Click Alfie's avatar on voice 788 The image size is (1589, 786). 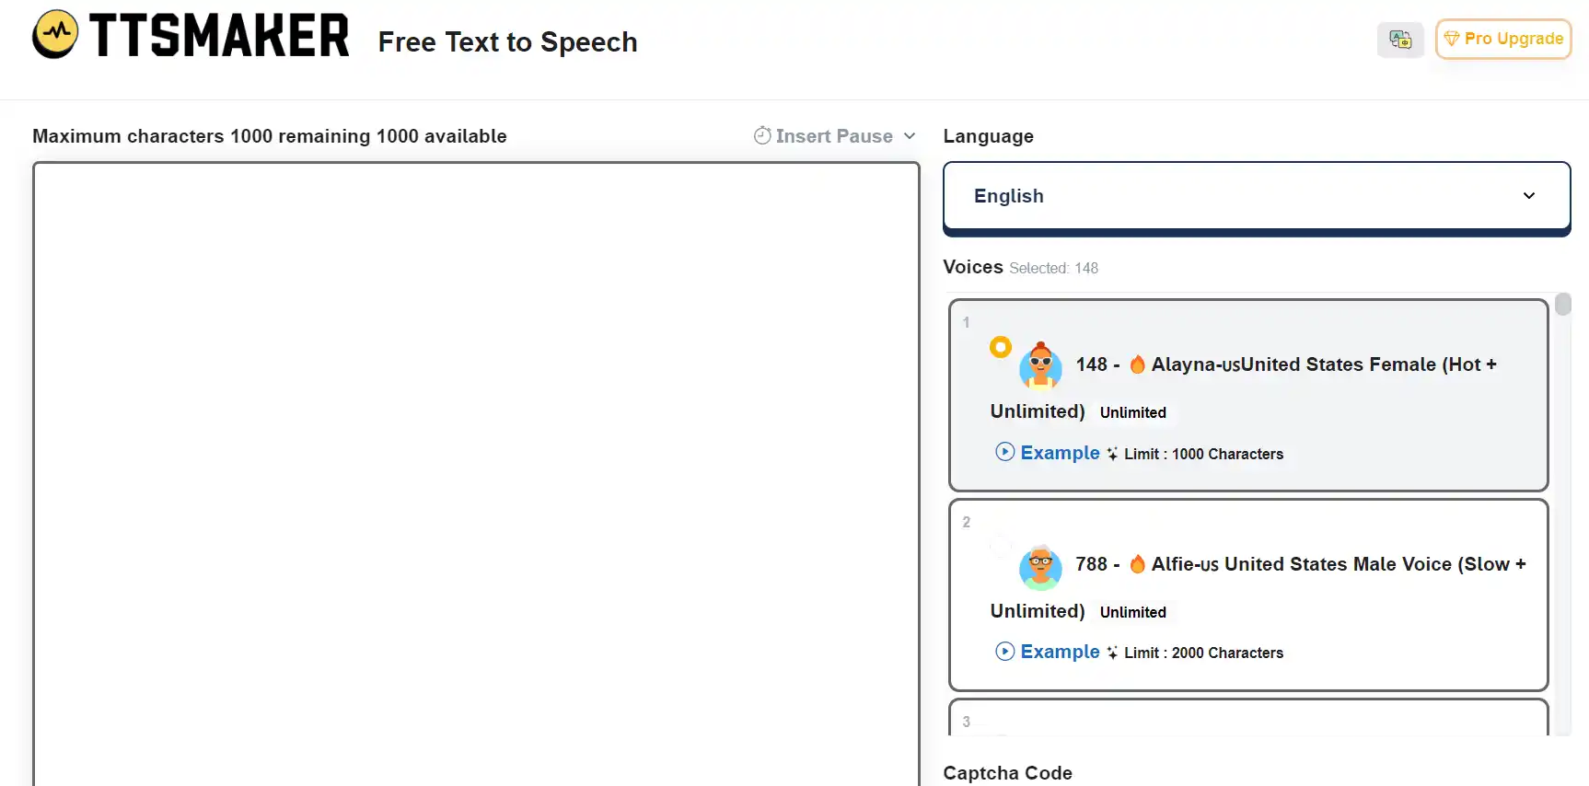click(x=1039, y=568)
